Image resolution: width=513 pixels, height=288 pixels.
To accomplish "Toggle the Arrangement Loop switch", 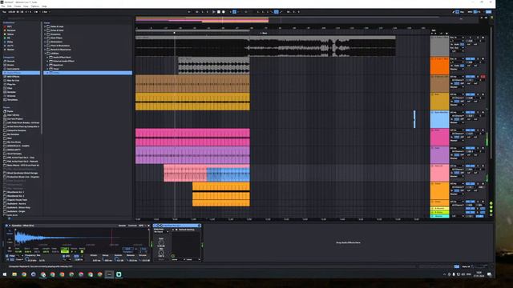I will coord(276,12).
